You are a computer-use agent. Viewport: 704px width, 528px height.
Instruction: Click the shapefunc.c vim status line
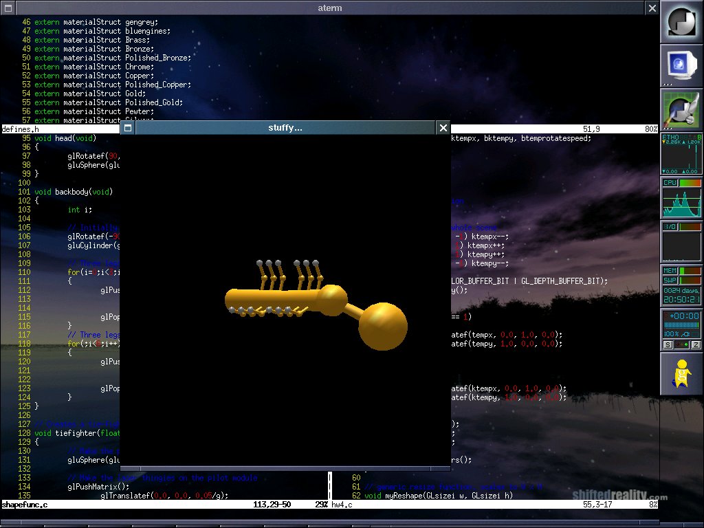tap(164, 505)
